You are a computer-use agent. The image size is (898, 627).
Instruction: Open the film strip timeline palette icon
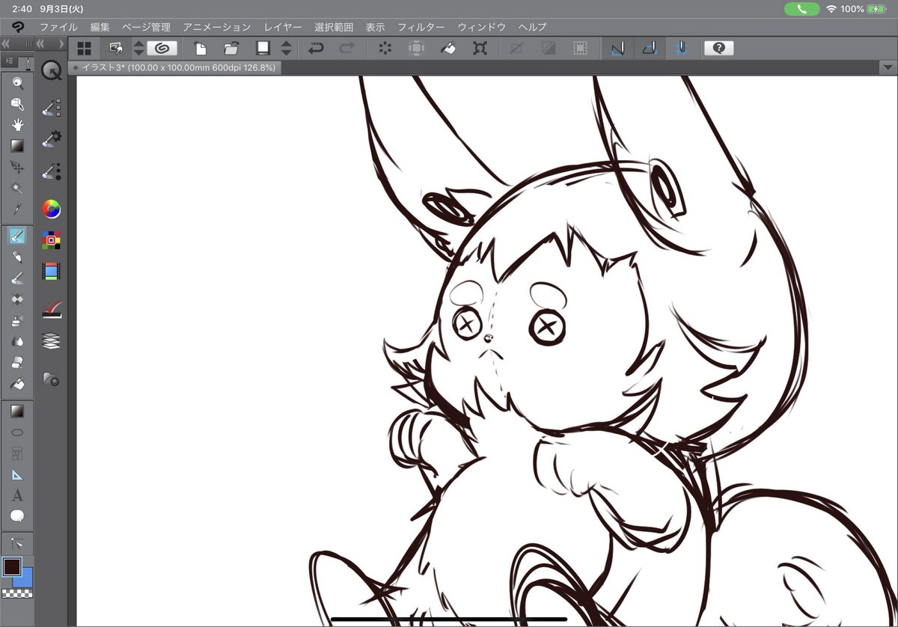[x=51, y=272]
